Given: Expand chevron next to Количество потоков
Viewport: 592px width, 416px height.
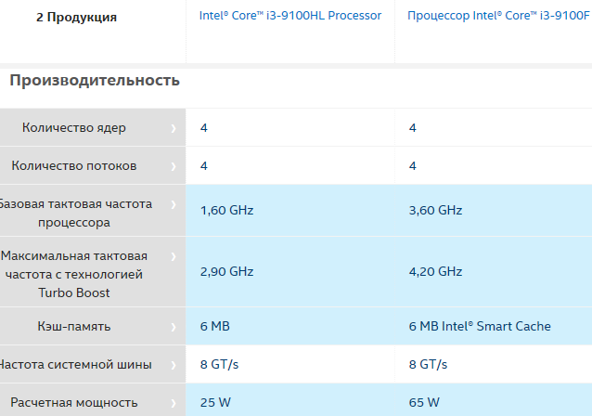Looking at the screenshot, I should click(174, 166).
